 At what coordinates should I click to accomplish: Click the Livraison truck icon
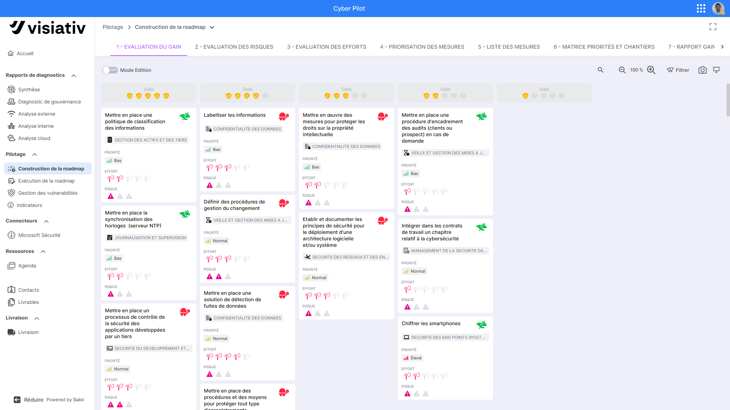pyautogui.click(x=11, y=332)
